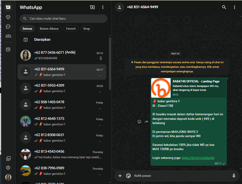Image resolution: width=242 pixels, height=184 pixels.
Task: Open chat +62 812-8308-0631
Action: [x=62, y=138]
